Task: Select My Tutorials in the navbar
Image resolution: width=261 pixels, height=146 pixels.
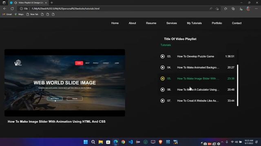Action: pos(194,23)
